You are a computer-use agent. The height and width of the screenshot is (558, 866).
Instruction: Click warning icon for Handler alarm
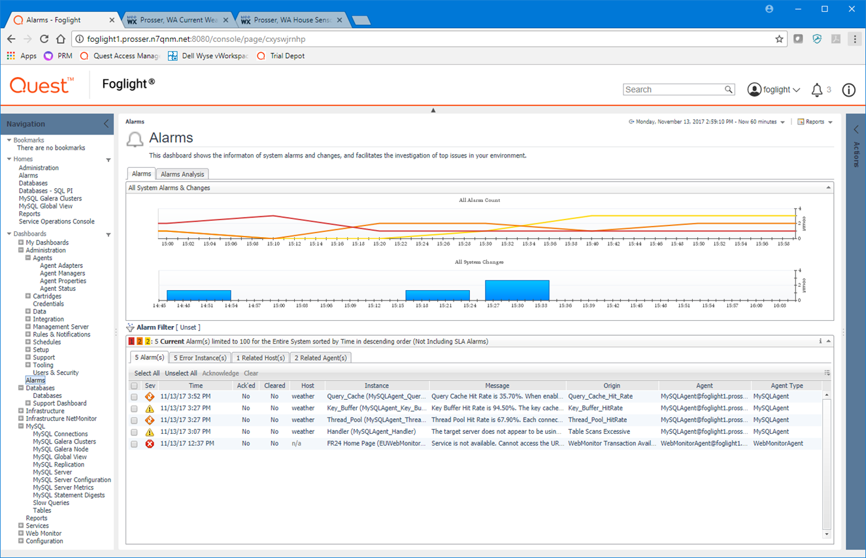pyautogui.click(x=150, y=432)
